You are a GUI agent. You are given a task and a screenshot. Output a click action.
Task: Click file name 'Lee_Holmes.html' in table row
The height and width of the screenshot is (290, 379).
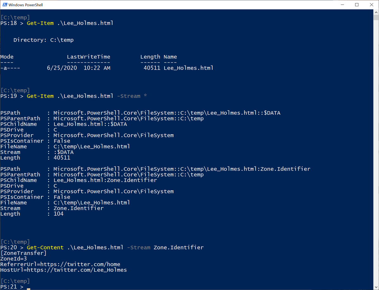(x=189, y=68)
